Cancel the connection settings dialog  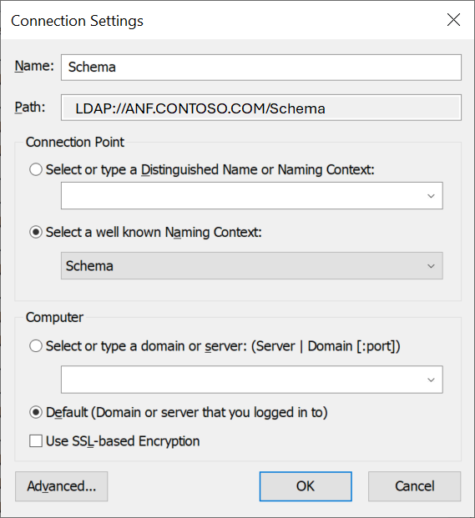coord(415,486)
